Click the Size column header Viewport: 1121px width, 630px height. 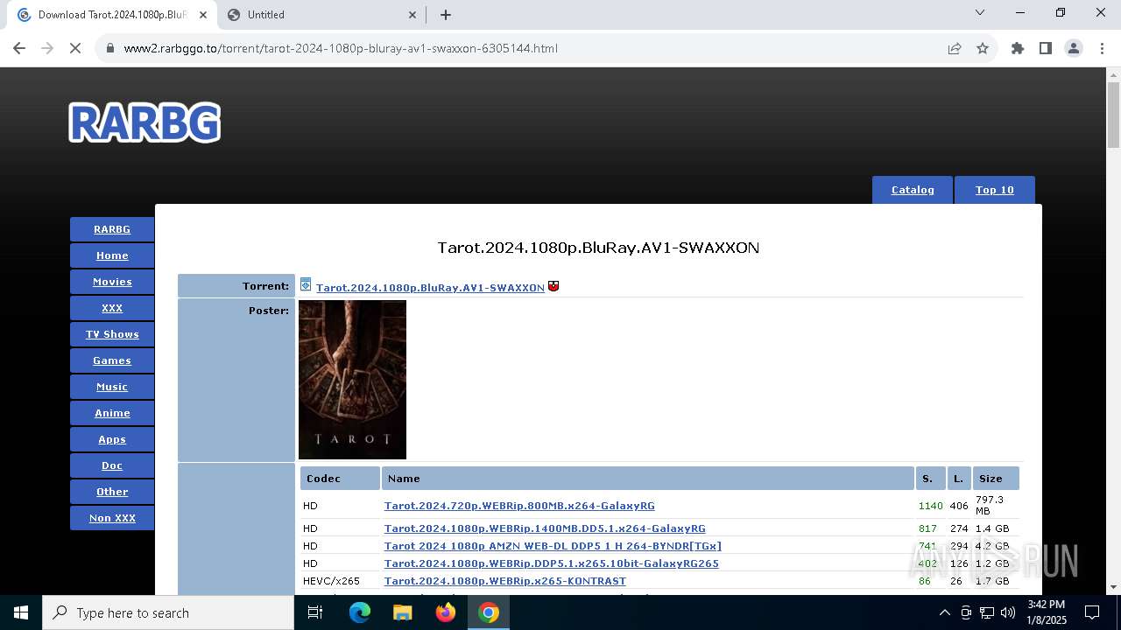(x=996, y=479)
